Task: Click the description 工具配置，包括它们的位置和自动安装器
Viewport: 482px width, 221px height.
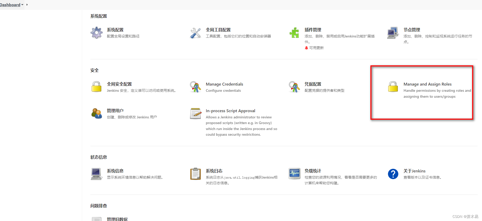Action: 238,36
